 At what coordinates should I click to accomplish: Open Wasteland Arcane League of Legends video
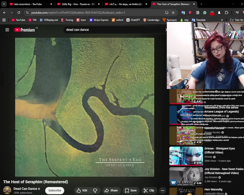click(221, 109)
